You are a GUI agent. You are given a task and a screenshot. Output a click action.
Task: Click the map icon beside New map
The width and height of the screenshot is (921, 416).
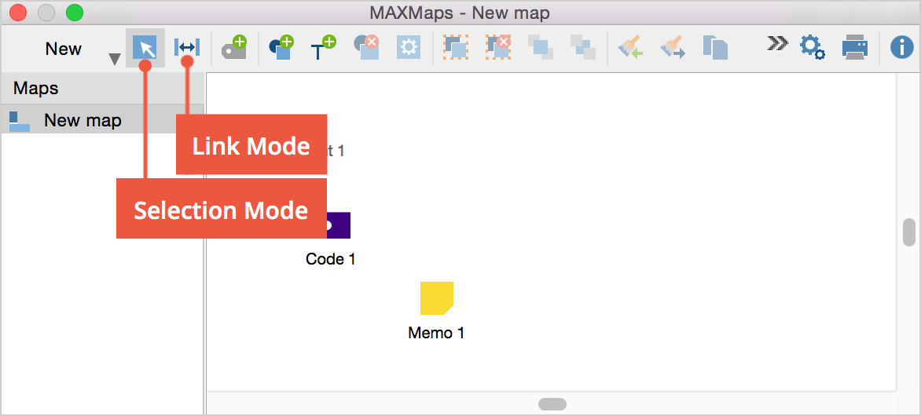(x=20, y=122)
